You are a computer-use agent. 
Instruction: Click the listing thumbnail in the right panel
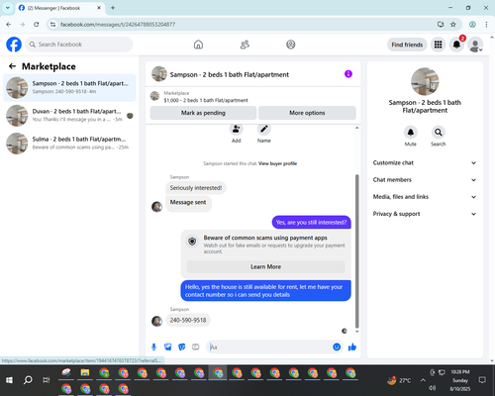(425, 81)
